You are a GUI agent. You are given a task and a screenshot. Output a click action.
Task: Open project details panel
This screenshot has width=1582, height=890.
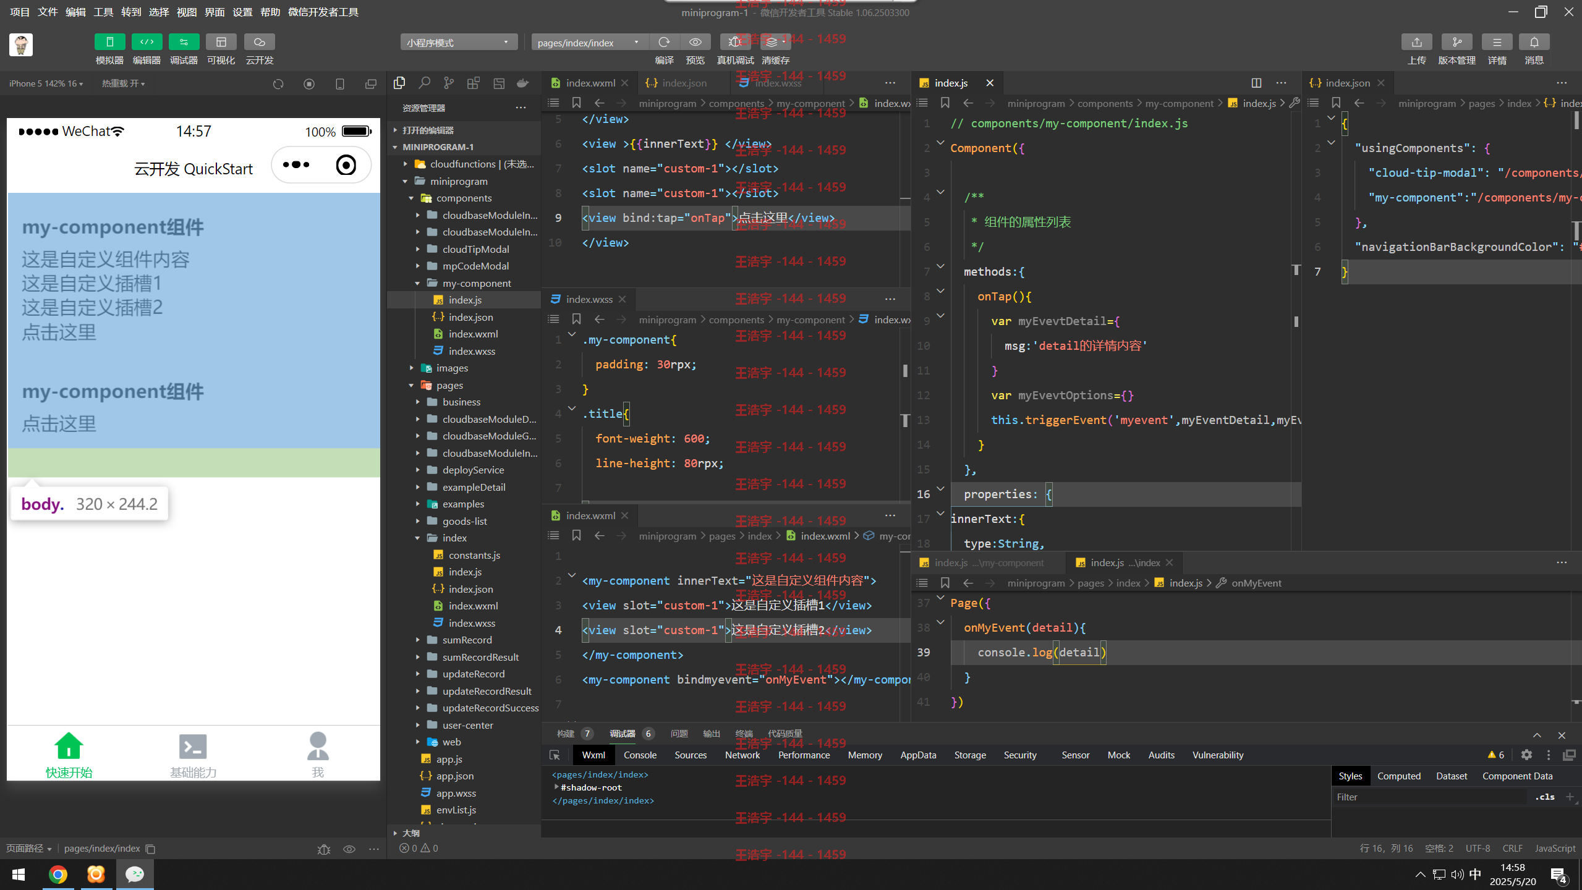(x=1497, y=42)
